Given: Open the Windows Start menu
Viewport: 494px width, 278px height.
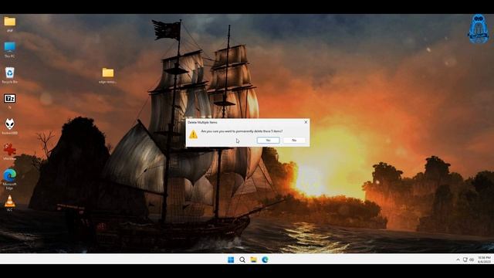Looking at the screenshot, I should [231, 259].
